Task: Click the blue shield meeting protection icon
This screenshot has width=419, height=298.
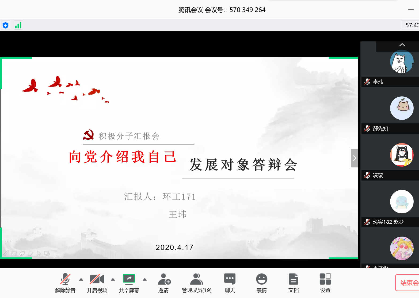Action: 5,25
